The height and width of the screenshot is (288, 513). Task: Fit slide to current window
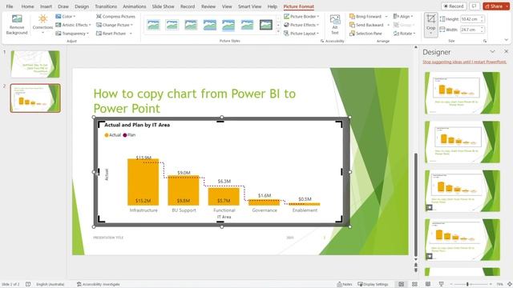[510, 284]
